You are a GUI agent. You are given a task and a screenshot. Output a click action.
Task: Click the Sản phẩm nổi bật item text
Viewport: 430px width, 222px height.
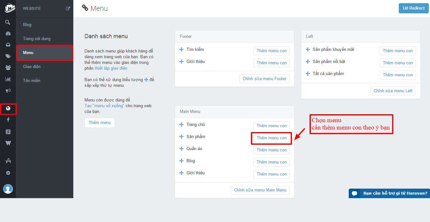[329, 62]
